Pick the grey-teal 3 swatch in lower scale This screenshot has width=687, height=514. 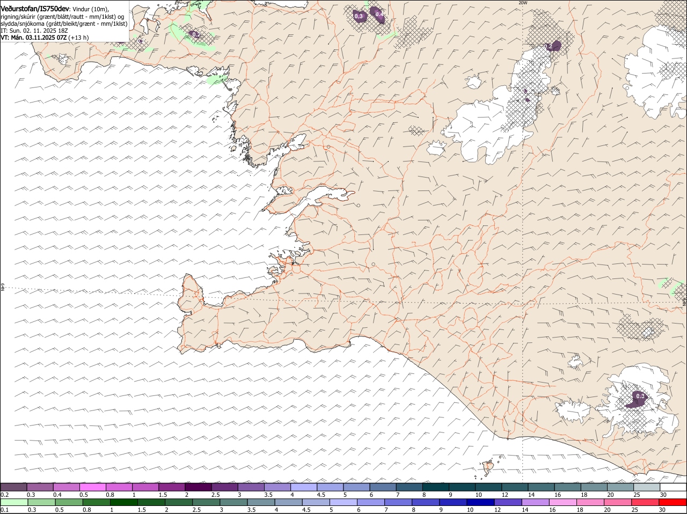[233, 502]
